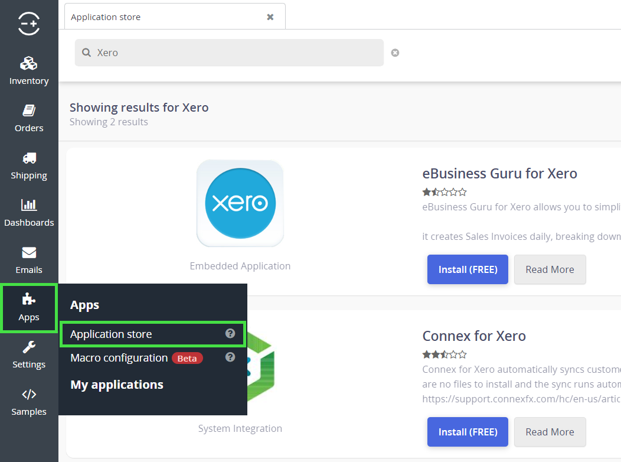Screen dimensions: 621x462
Task: Click the Showing results for Xero heading
Action: (139, 108)
